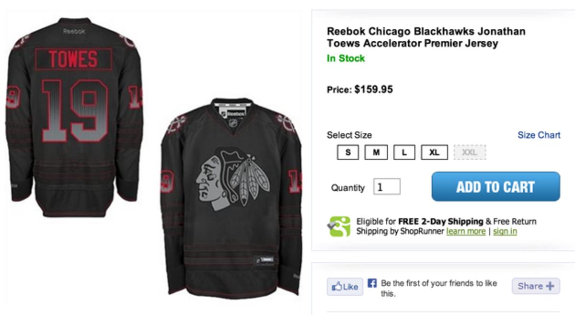Click the thumbs-up Like button
Viewport: 575px width, 315px height.
pos(345,287)
